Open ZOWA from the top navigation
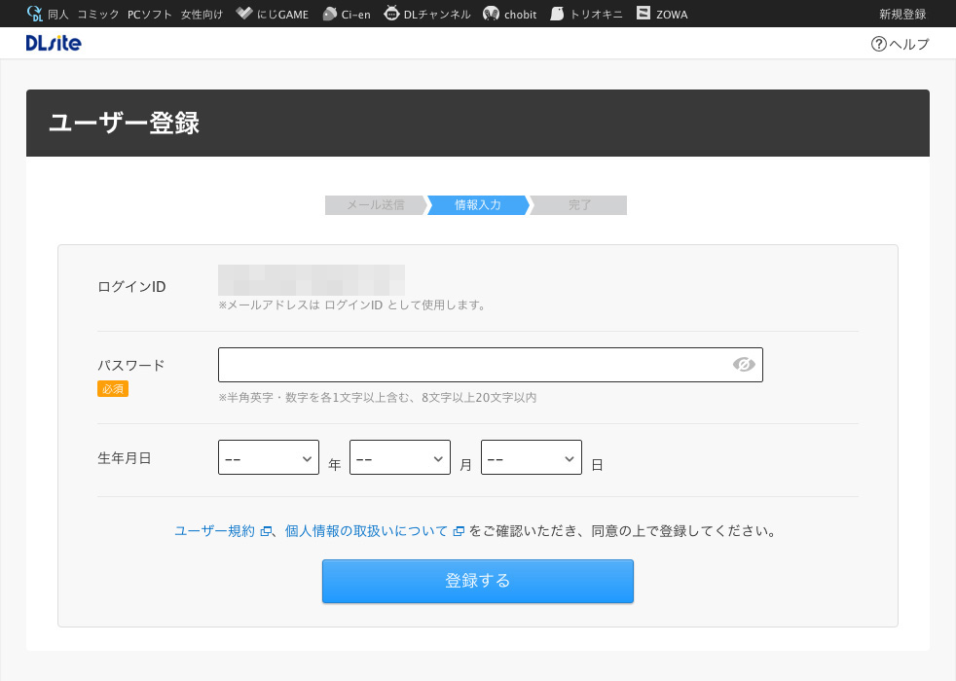Viewport: 956px width, 681px height. tap(662, 14)
